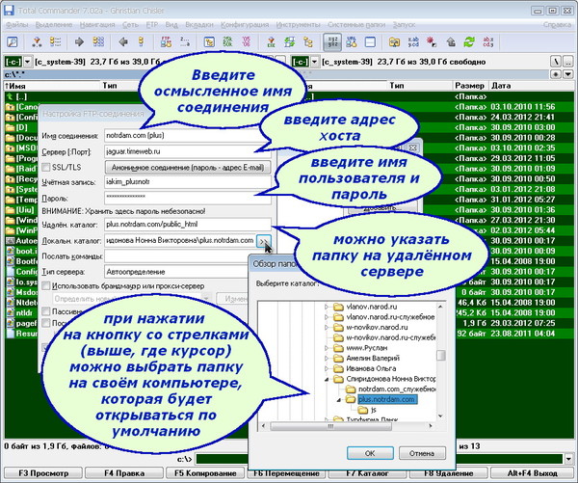Screen dimensions: 578x483
Task: Click the folder tree vertical scrollbar thumb
Action: tap(440, 356)
